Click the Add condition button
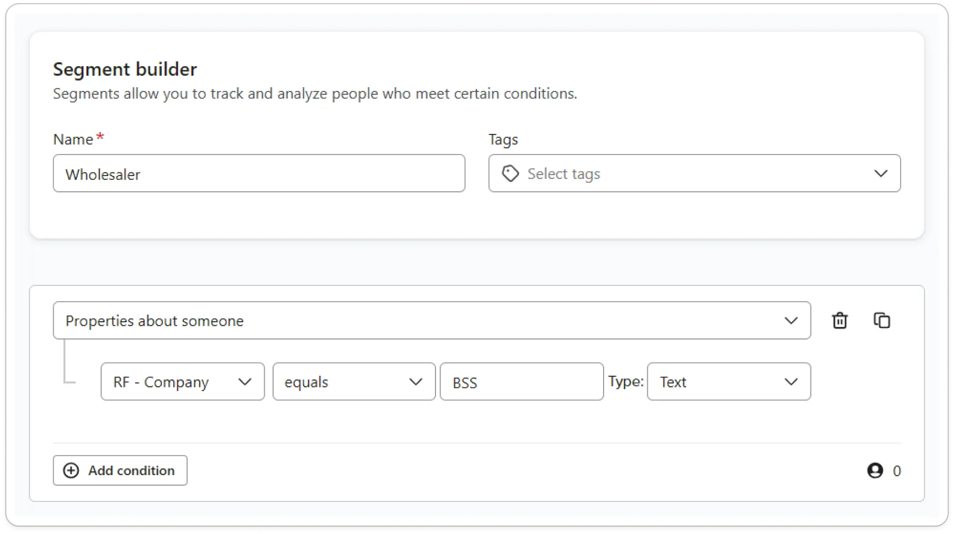 (x=120, y=470)
